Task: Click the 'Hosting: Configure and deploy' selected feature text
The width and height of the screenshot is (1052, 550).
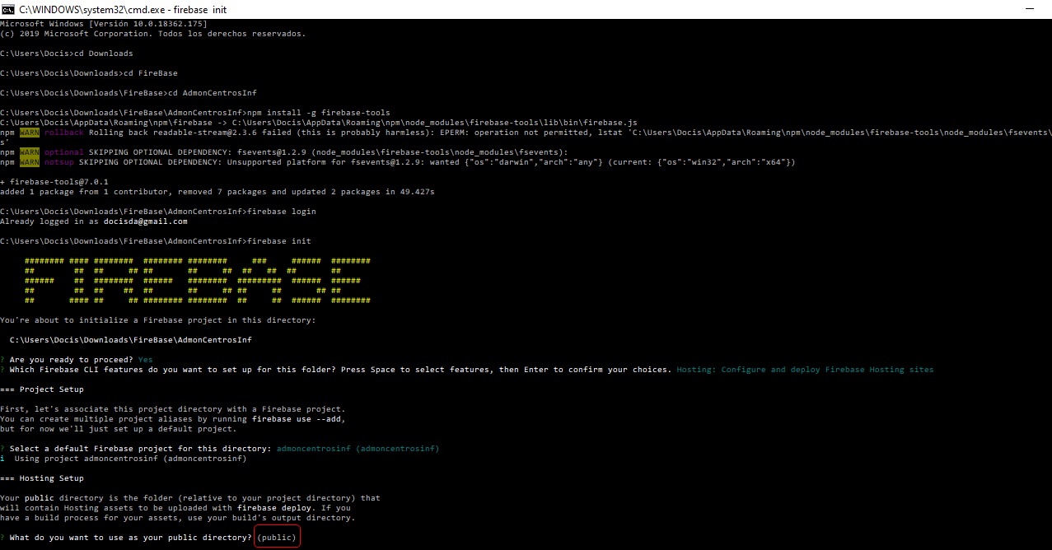Action: 805,370
